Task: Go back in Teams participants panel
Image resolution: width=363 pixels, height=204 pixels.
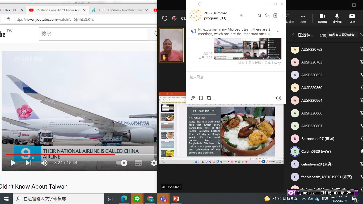Action: pyautogui.click(x=293, y=35)
